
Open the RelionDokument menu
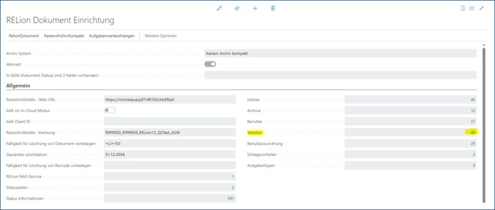pyautogui.click(x=24, y=36)
